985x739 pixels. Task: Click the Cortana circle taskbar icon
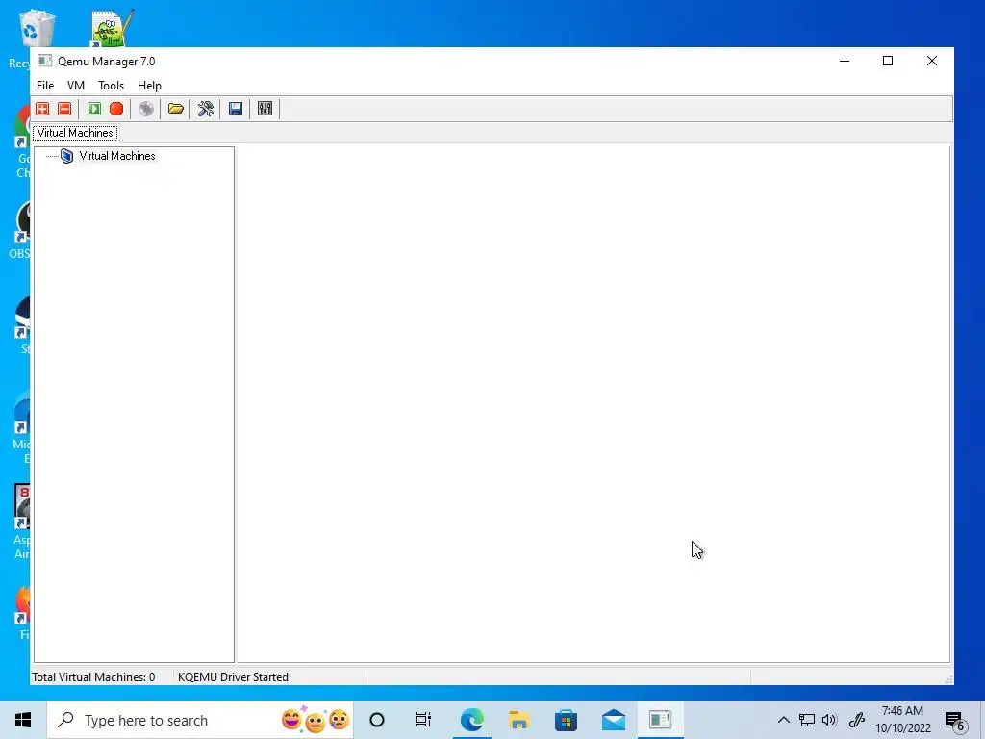click(x=377, y=720)
